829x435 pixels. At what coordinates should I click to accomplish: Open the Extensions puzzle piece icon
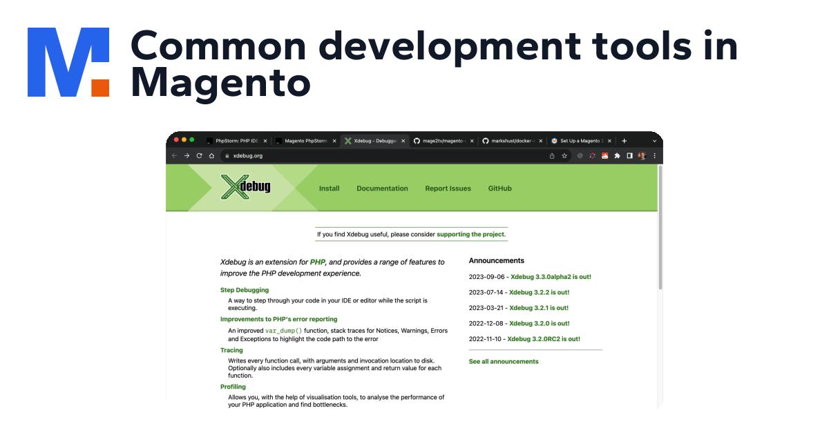(617, 156)
